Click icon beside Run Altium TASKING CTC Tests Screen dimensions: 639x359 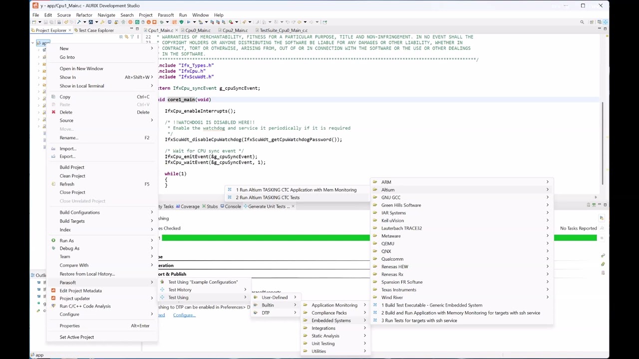coord(230,197)
